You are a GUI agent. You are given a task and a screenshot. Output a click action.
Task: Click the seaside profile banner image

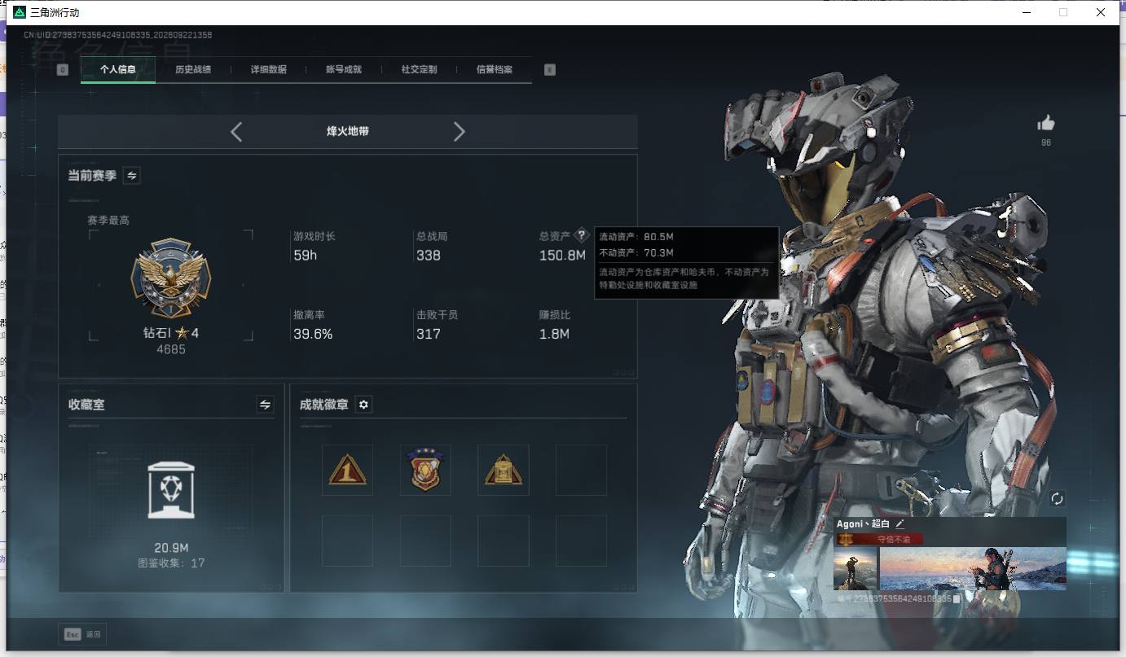973,568
